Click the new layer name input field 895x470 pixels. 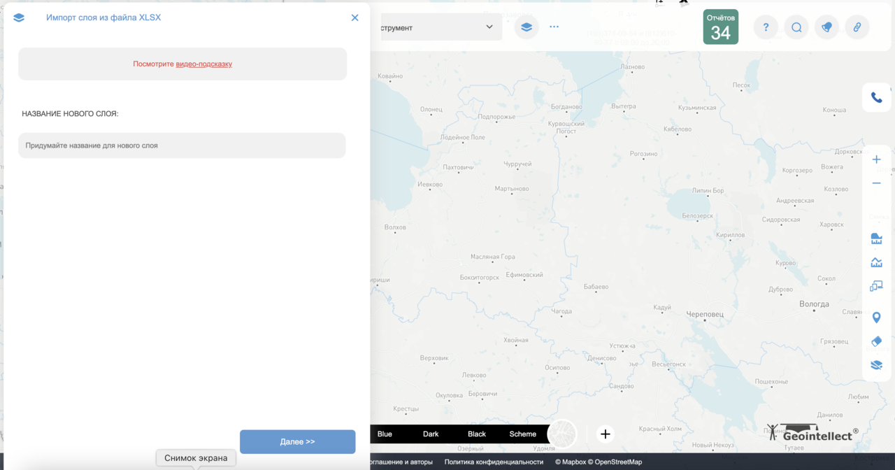pyautogui.click(x=182, y=145)
